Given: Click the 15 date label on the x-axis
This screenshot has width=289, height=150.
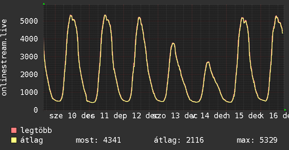Looking at the screenshot, I should (x=239, y=116).
